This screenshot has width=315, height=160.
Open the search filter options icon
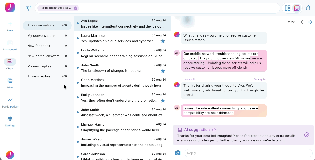point(29,8)
